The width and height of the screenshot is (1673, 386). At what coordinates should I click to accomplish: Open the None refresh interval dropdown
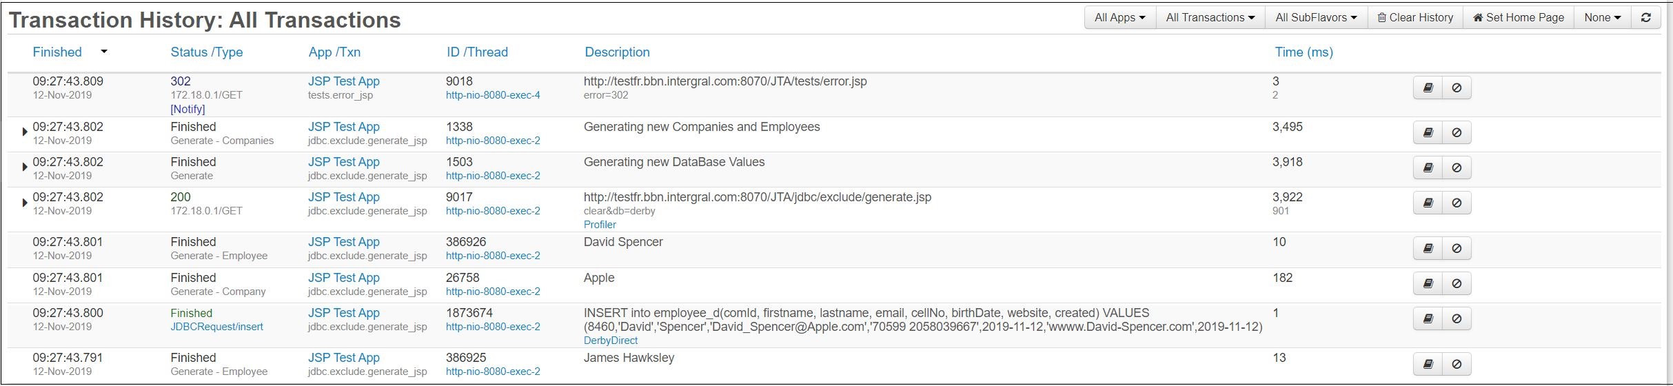(x=1602, y=18)
